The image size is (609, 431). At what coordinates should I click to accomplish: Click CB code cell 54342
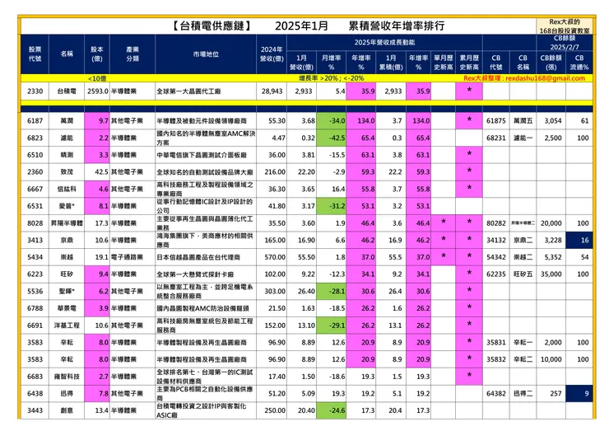click(x=496, y=257)
